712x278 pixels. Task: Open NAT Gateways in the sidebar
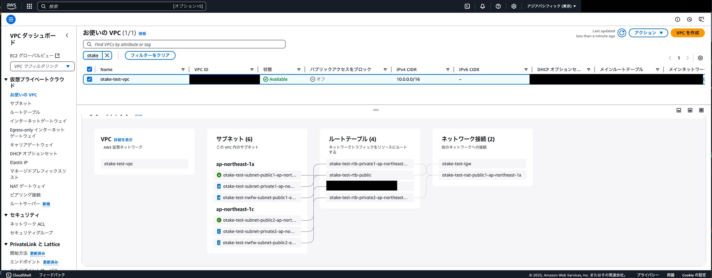pyautogui.click(x=28, y=186)
